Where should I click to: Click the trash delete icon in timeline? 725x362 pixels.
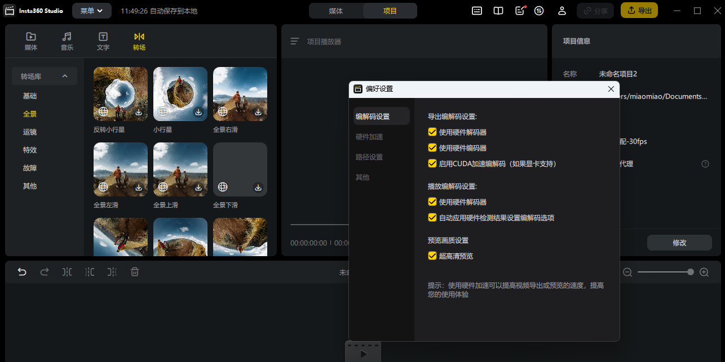tap(135, 272)
